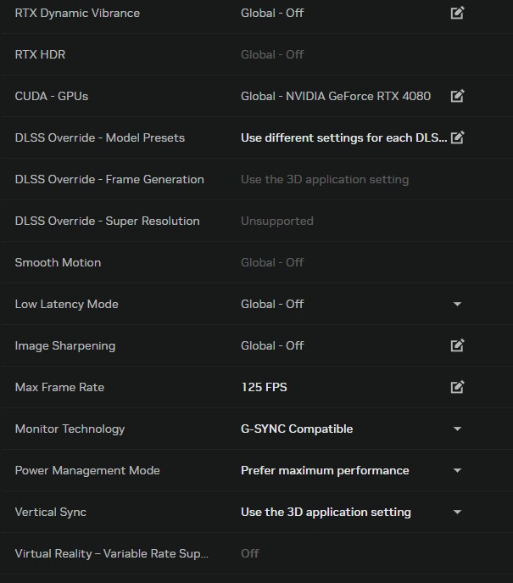513x583 pixels.
Task: Click the 'Unsupported' value for Super Resolution
Action: [x=276, y=221]
